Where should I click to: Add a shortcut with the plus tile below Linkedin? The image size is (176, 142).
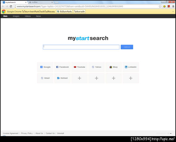pyautogui.click(x=131, y=78)
